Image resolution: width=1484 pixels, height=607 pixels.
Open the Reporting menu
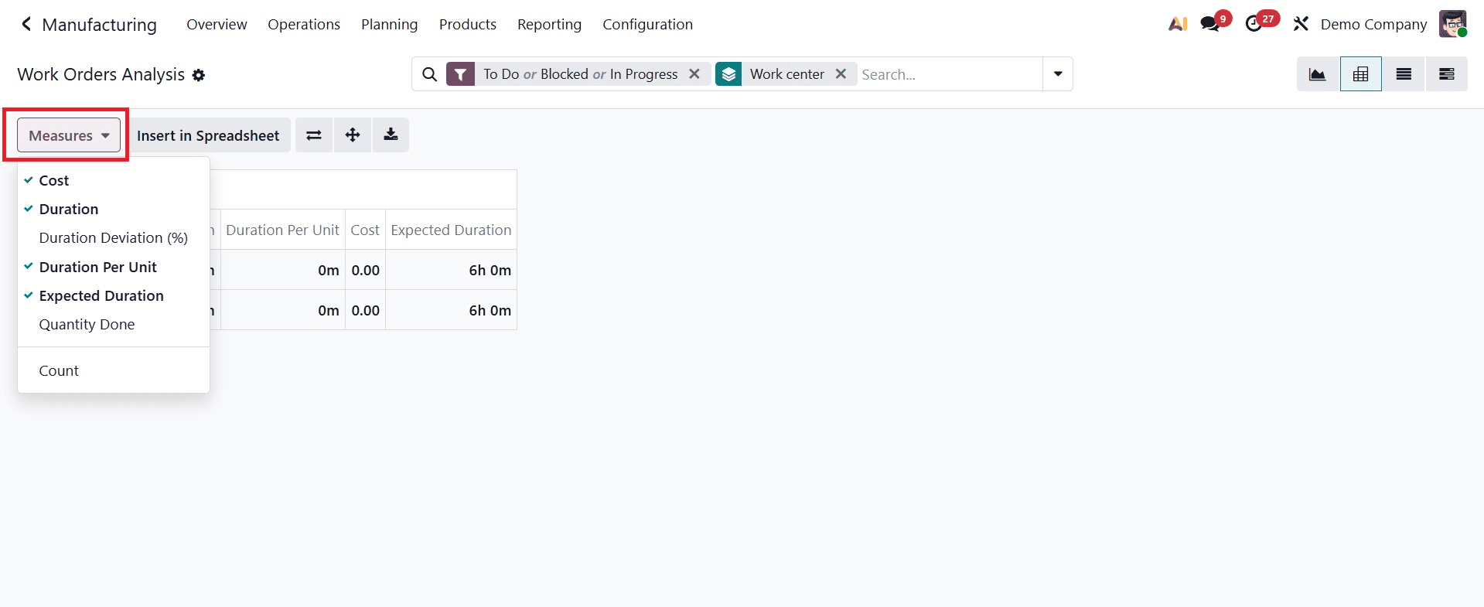549,24
